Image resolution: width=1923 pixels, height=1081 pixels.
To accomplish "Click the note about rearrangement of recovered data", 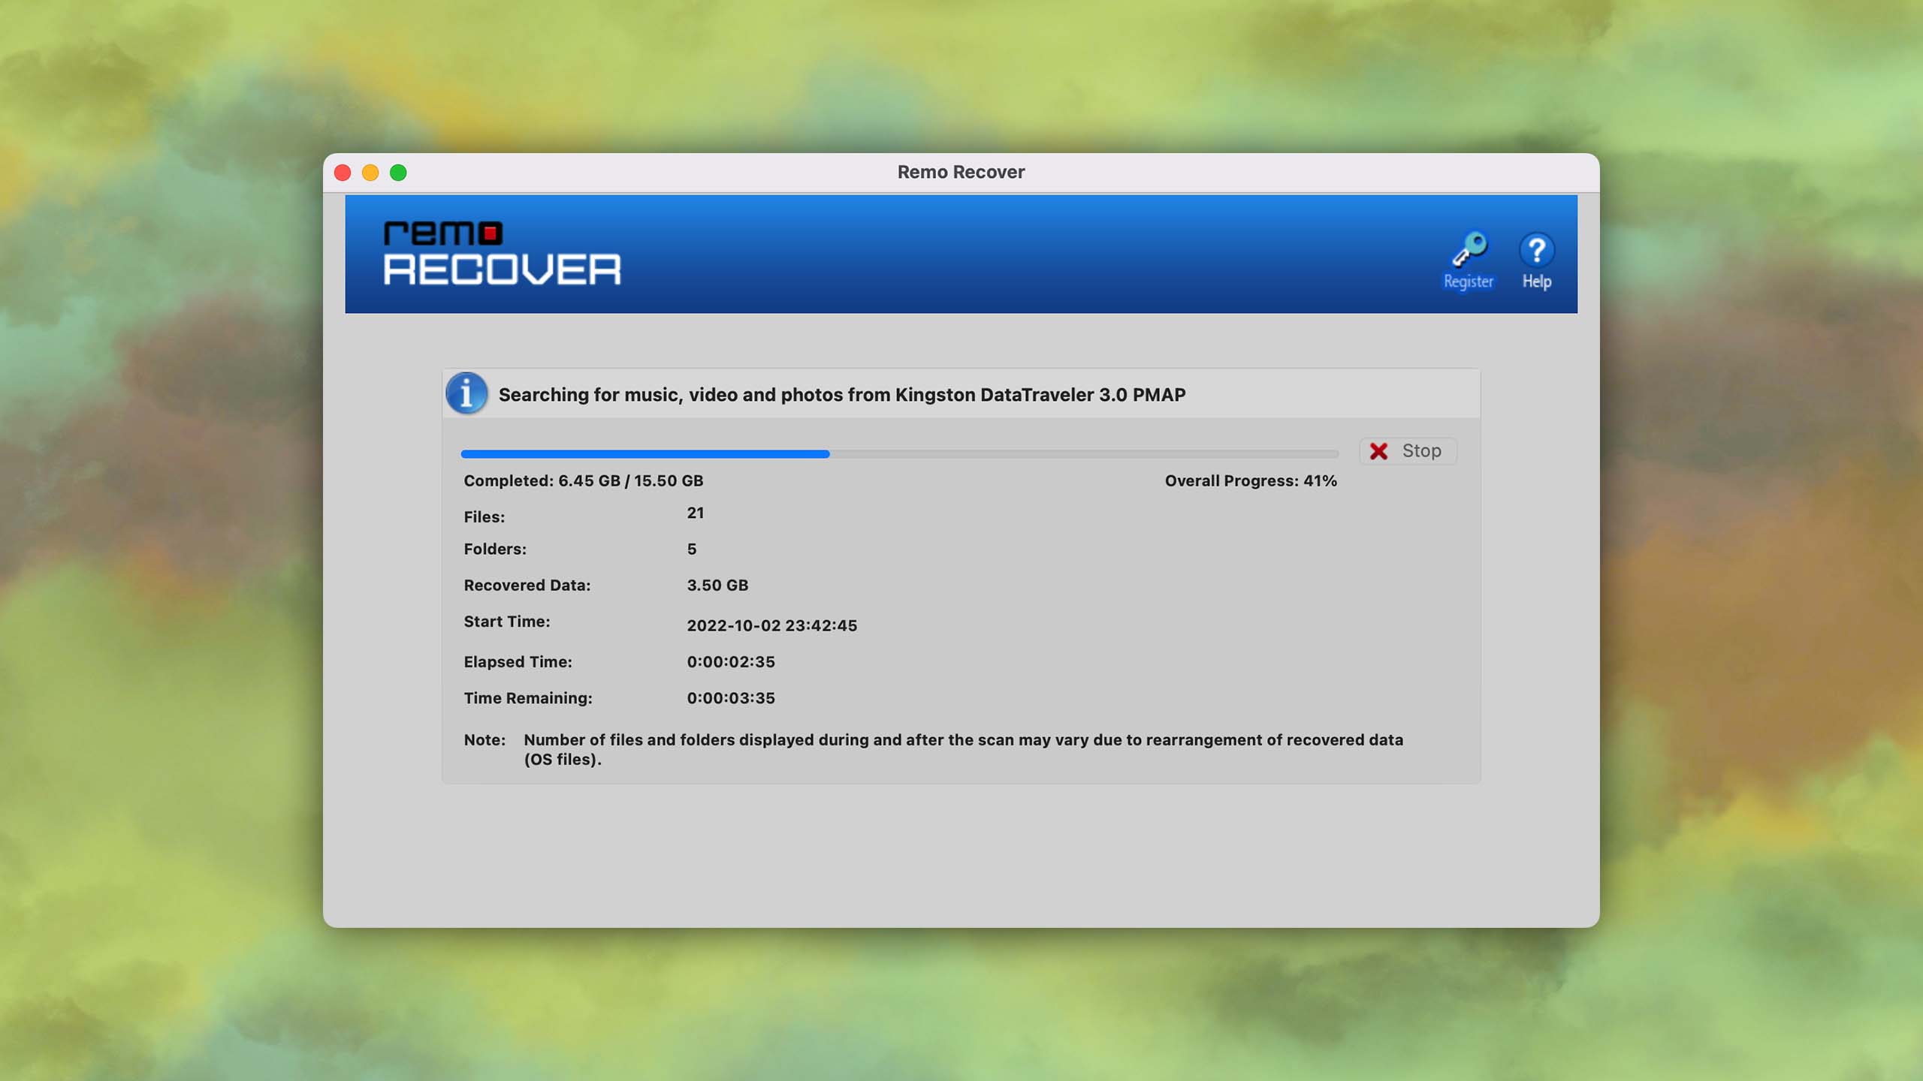I will pos(963,749).
